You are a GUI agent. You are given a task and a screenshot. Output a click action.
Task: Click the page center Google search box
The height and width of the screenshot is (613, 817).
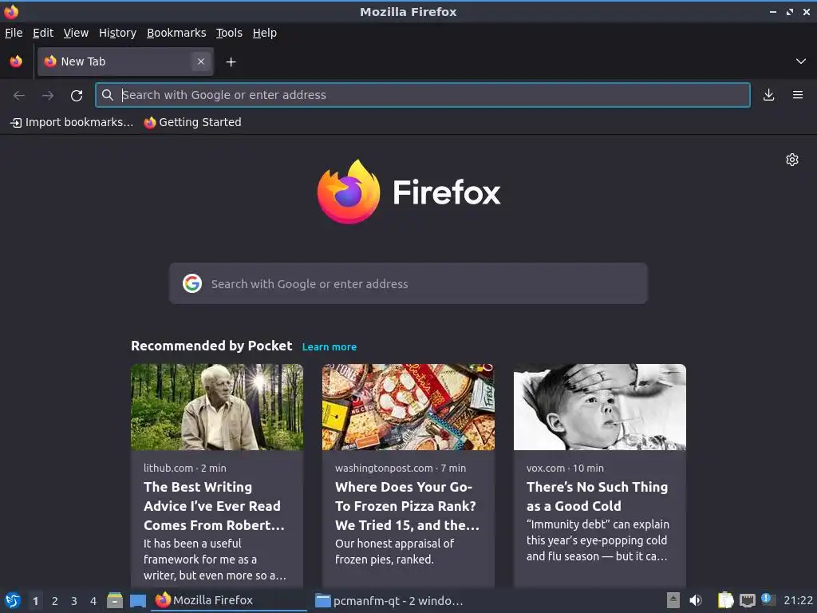pyautogui.click(x=408, y=283)
